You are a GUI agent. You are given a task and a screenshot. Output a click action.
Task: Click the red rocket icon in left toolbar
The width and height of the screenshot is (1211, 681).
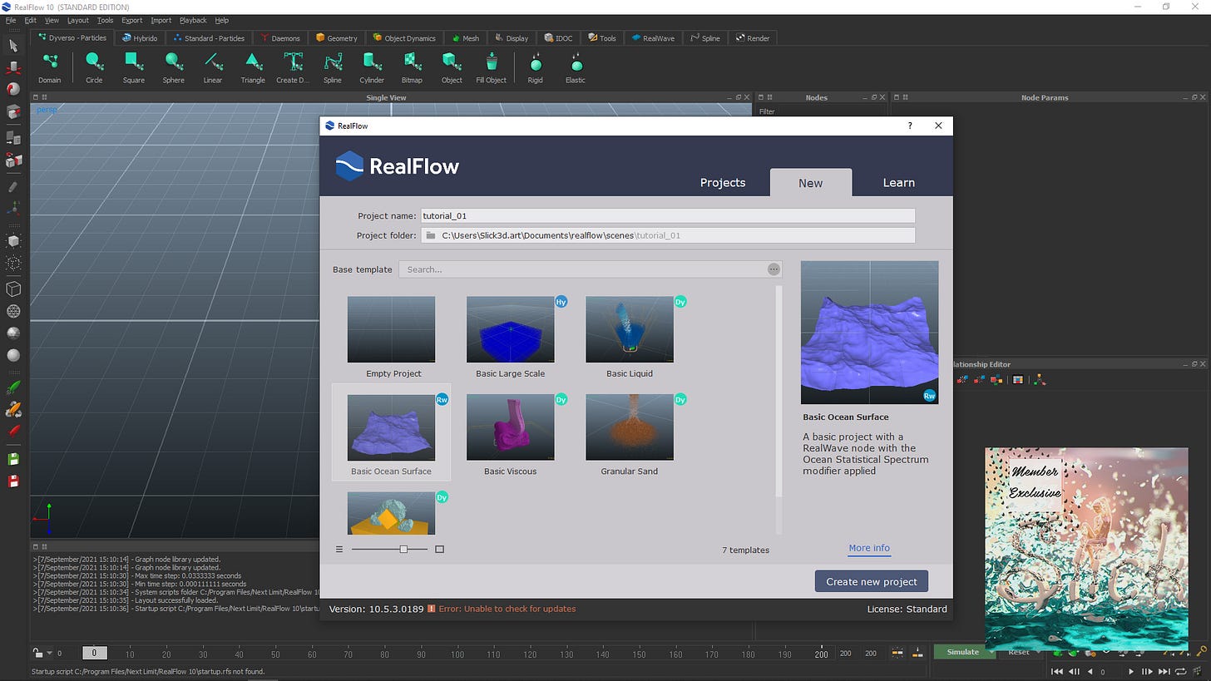pyautogui.click(x=13, y=431)
